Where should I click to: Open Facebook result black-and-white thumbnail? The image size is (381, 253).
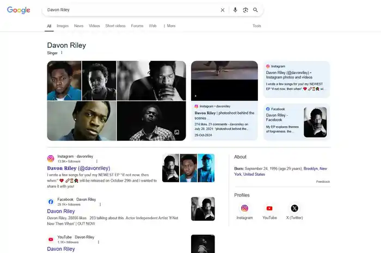(x=203, y=209)
